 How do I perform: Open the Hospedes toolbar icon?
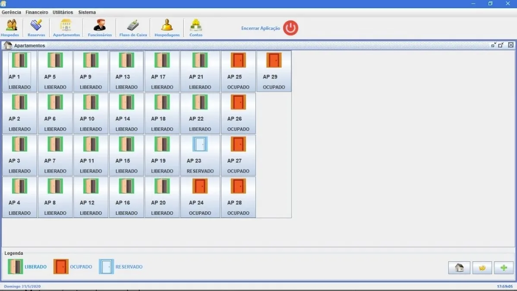point(10,28)
